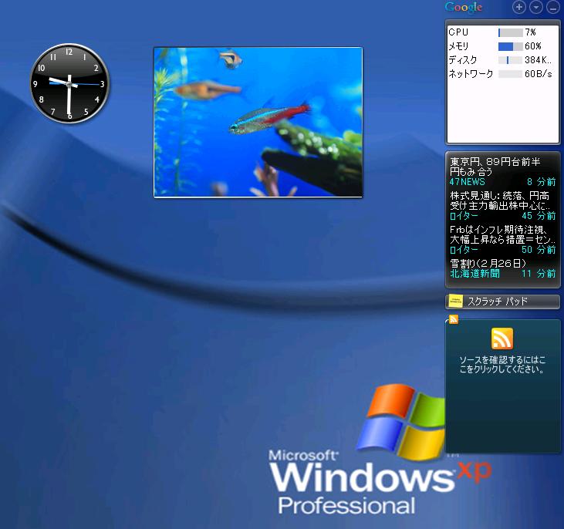Click the 7% CPU value
Viewport: 564px width, 529px height.
click(x=530, y=32)
